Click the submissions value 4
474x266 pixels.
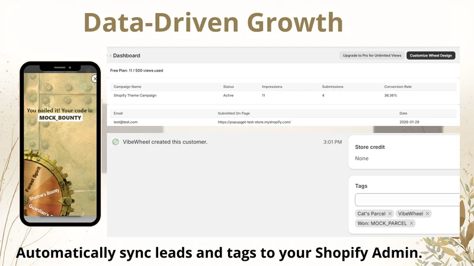click(323, 95)
